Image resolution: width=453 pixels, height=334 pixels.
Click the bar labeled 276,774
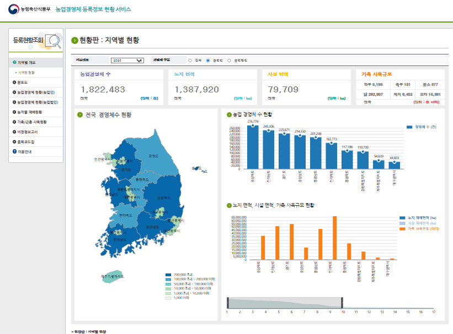pos(253,147)
